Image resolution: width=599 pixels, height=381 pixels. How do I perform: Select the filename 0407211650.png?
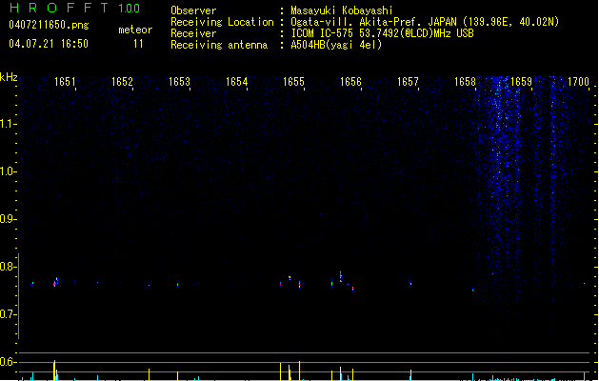[49, 25]
